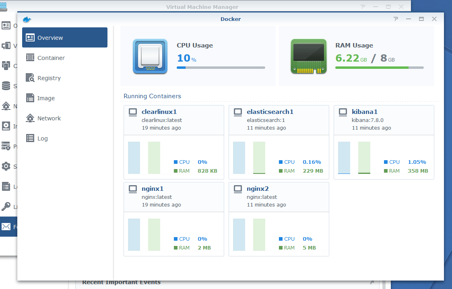452x289 pixels.
Task: Click the clearlinux:latest image label
Action: point(162,120)
